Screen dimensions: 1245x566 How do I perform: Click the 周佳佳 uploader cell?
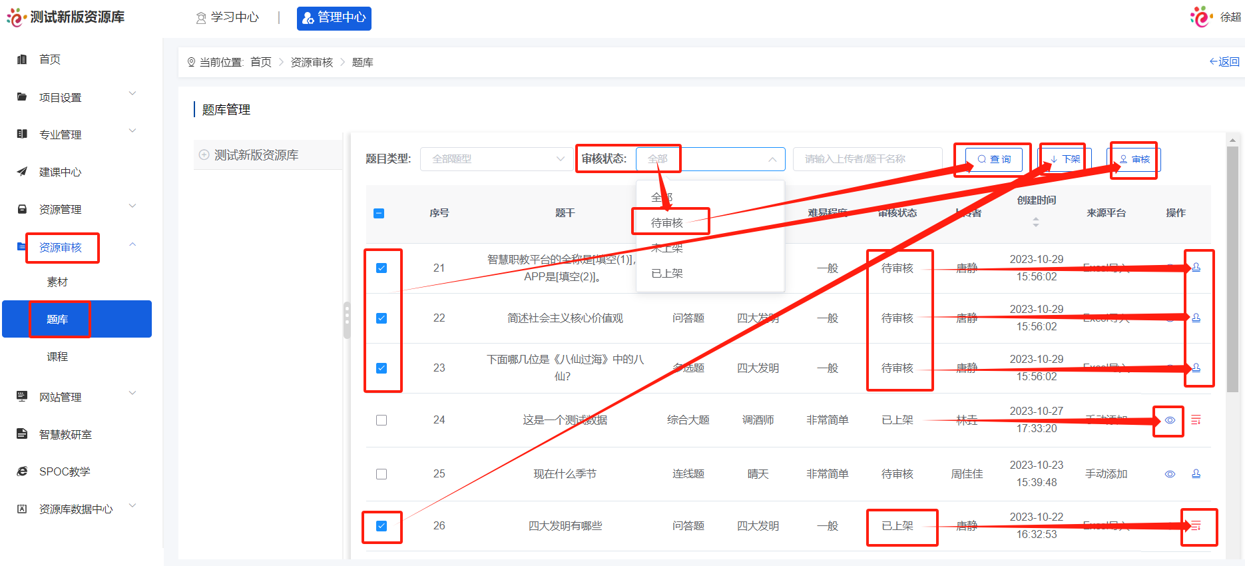967,474
